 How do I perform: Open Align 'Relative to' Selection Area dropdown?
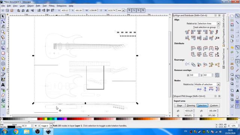218,24
